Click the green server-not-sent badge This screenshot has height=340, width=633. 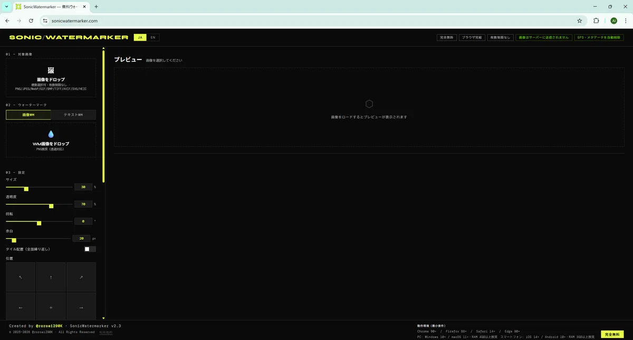544,37
